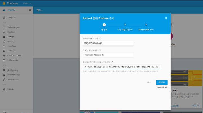
Task: Open the Notifications menu item
Action: (x=13, y=70)
